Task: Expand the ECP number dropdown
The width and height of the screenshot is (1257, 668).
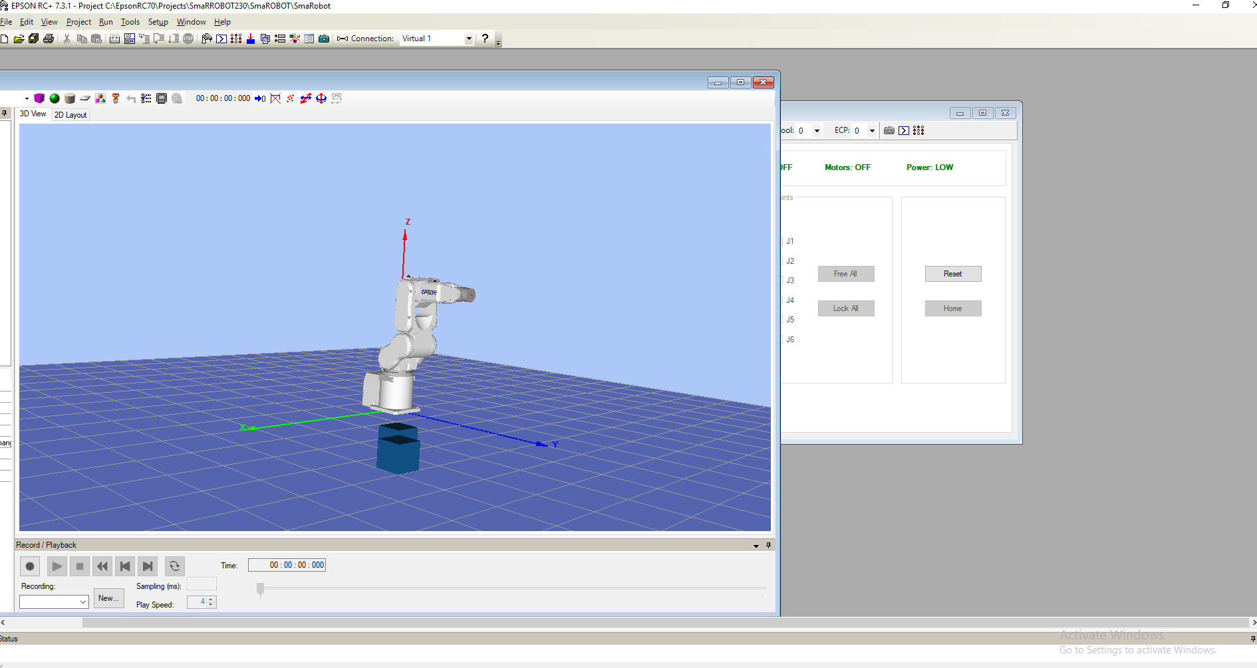Action: point(872,131)
